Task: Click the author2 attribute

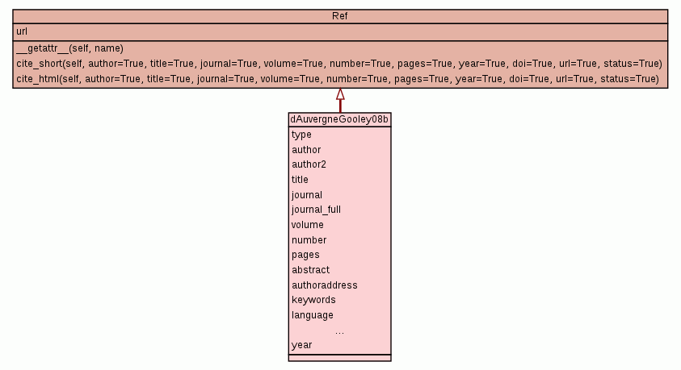Action: pyautogui.click(x=309, y=164)
